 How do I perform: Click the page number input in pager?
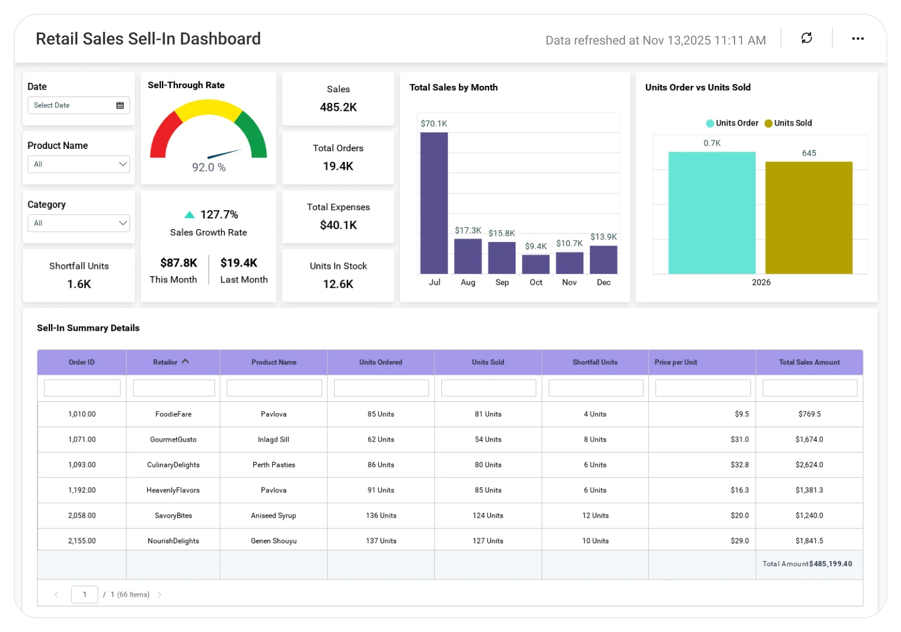click(x=85, y=594)
